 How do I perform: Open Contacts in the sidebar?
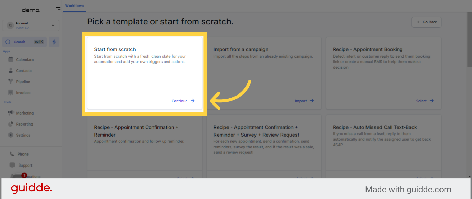20,71
